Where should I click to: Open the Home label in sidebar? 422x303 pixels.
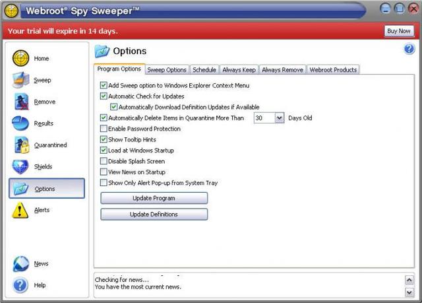pos(42,59)
